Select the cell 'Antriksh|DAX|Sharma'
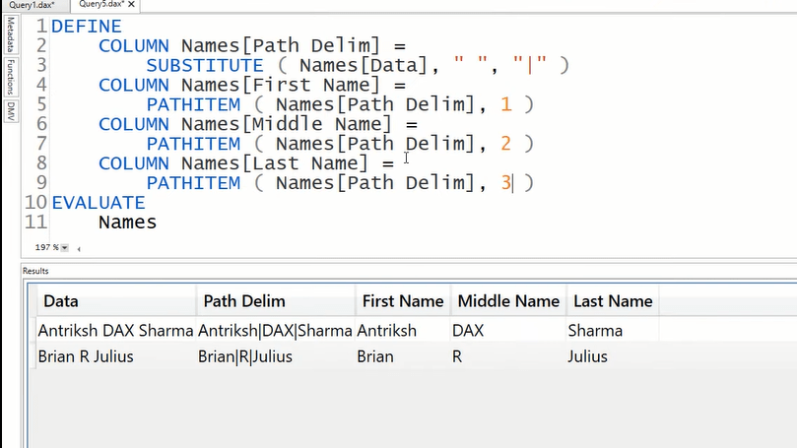Image resolution: width=797 pixels, height=448 pixels. (x=275, y=331)
